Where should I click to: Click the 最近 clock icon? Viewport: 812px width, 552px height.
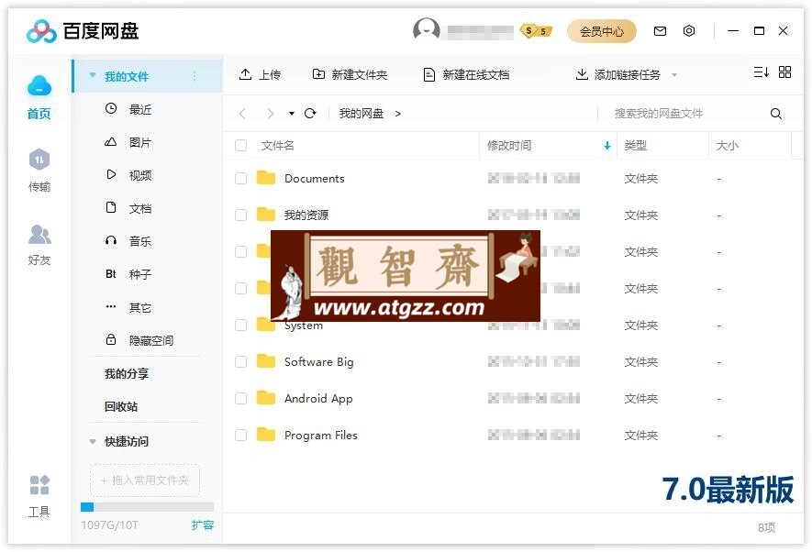(x=111, y=108)
